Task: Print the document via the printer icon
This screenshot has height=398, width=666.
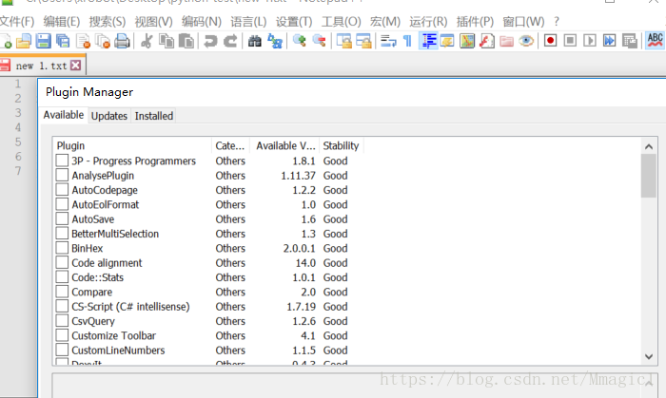Action: point(122,41)
